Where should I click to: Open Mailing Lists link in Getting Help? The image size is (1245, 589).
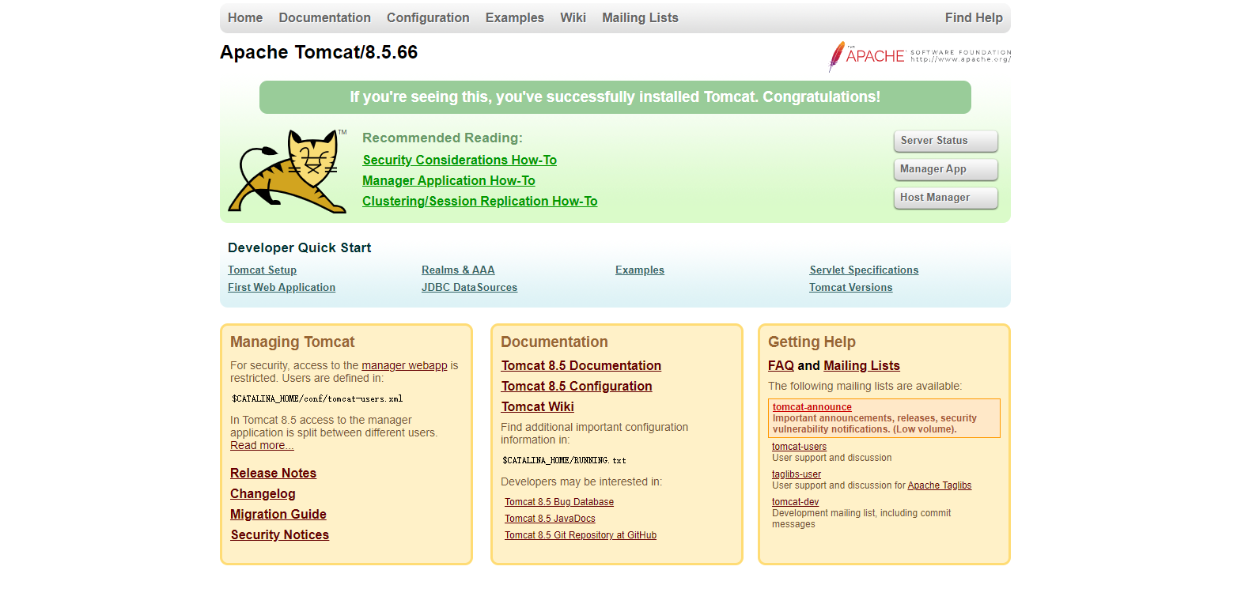click(x=861, y=365)
